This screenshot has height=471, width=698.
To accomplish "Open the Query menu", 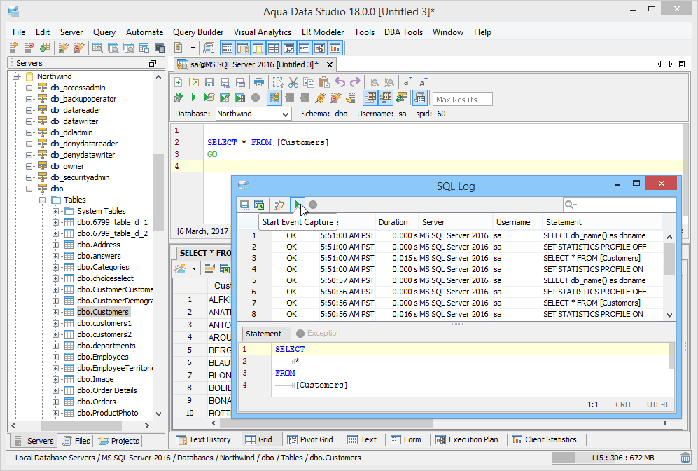I will (104, 32).
